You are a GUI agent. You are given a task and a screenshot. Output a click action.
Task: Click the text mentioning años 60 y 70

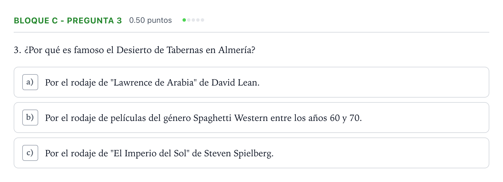(203, 118)
